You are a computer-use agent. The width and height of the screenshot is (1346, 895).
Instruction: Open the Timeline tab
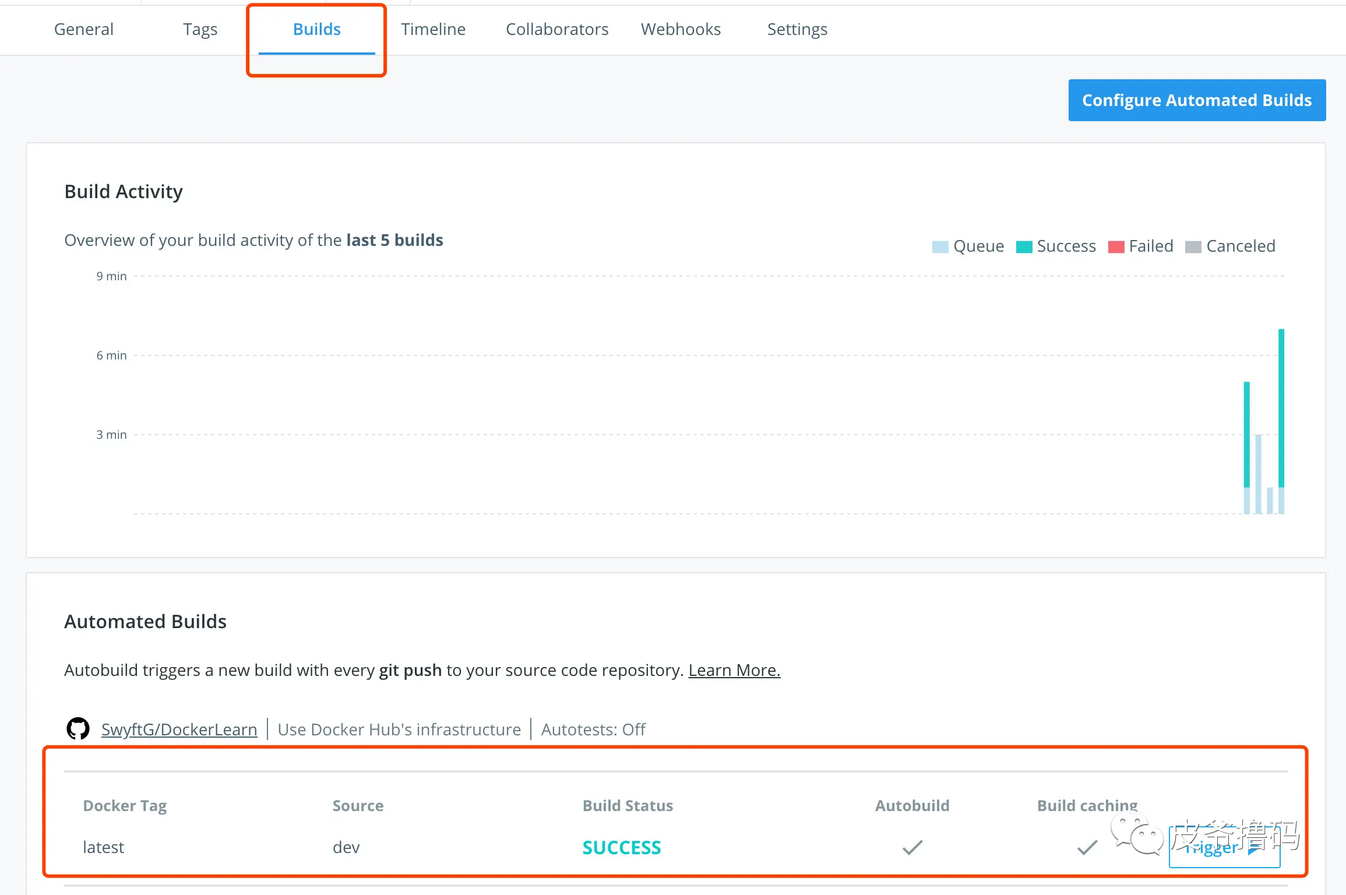pos(433,29)
